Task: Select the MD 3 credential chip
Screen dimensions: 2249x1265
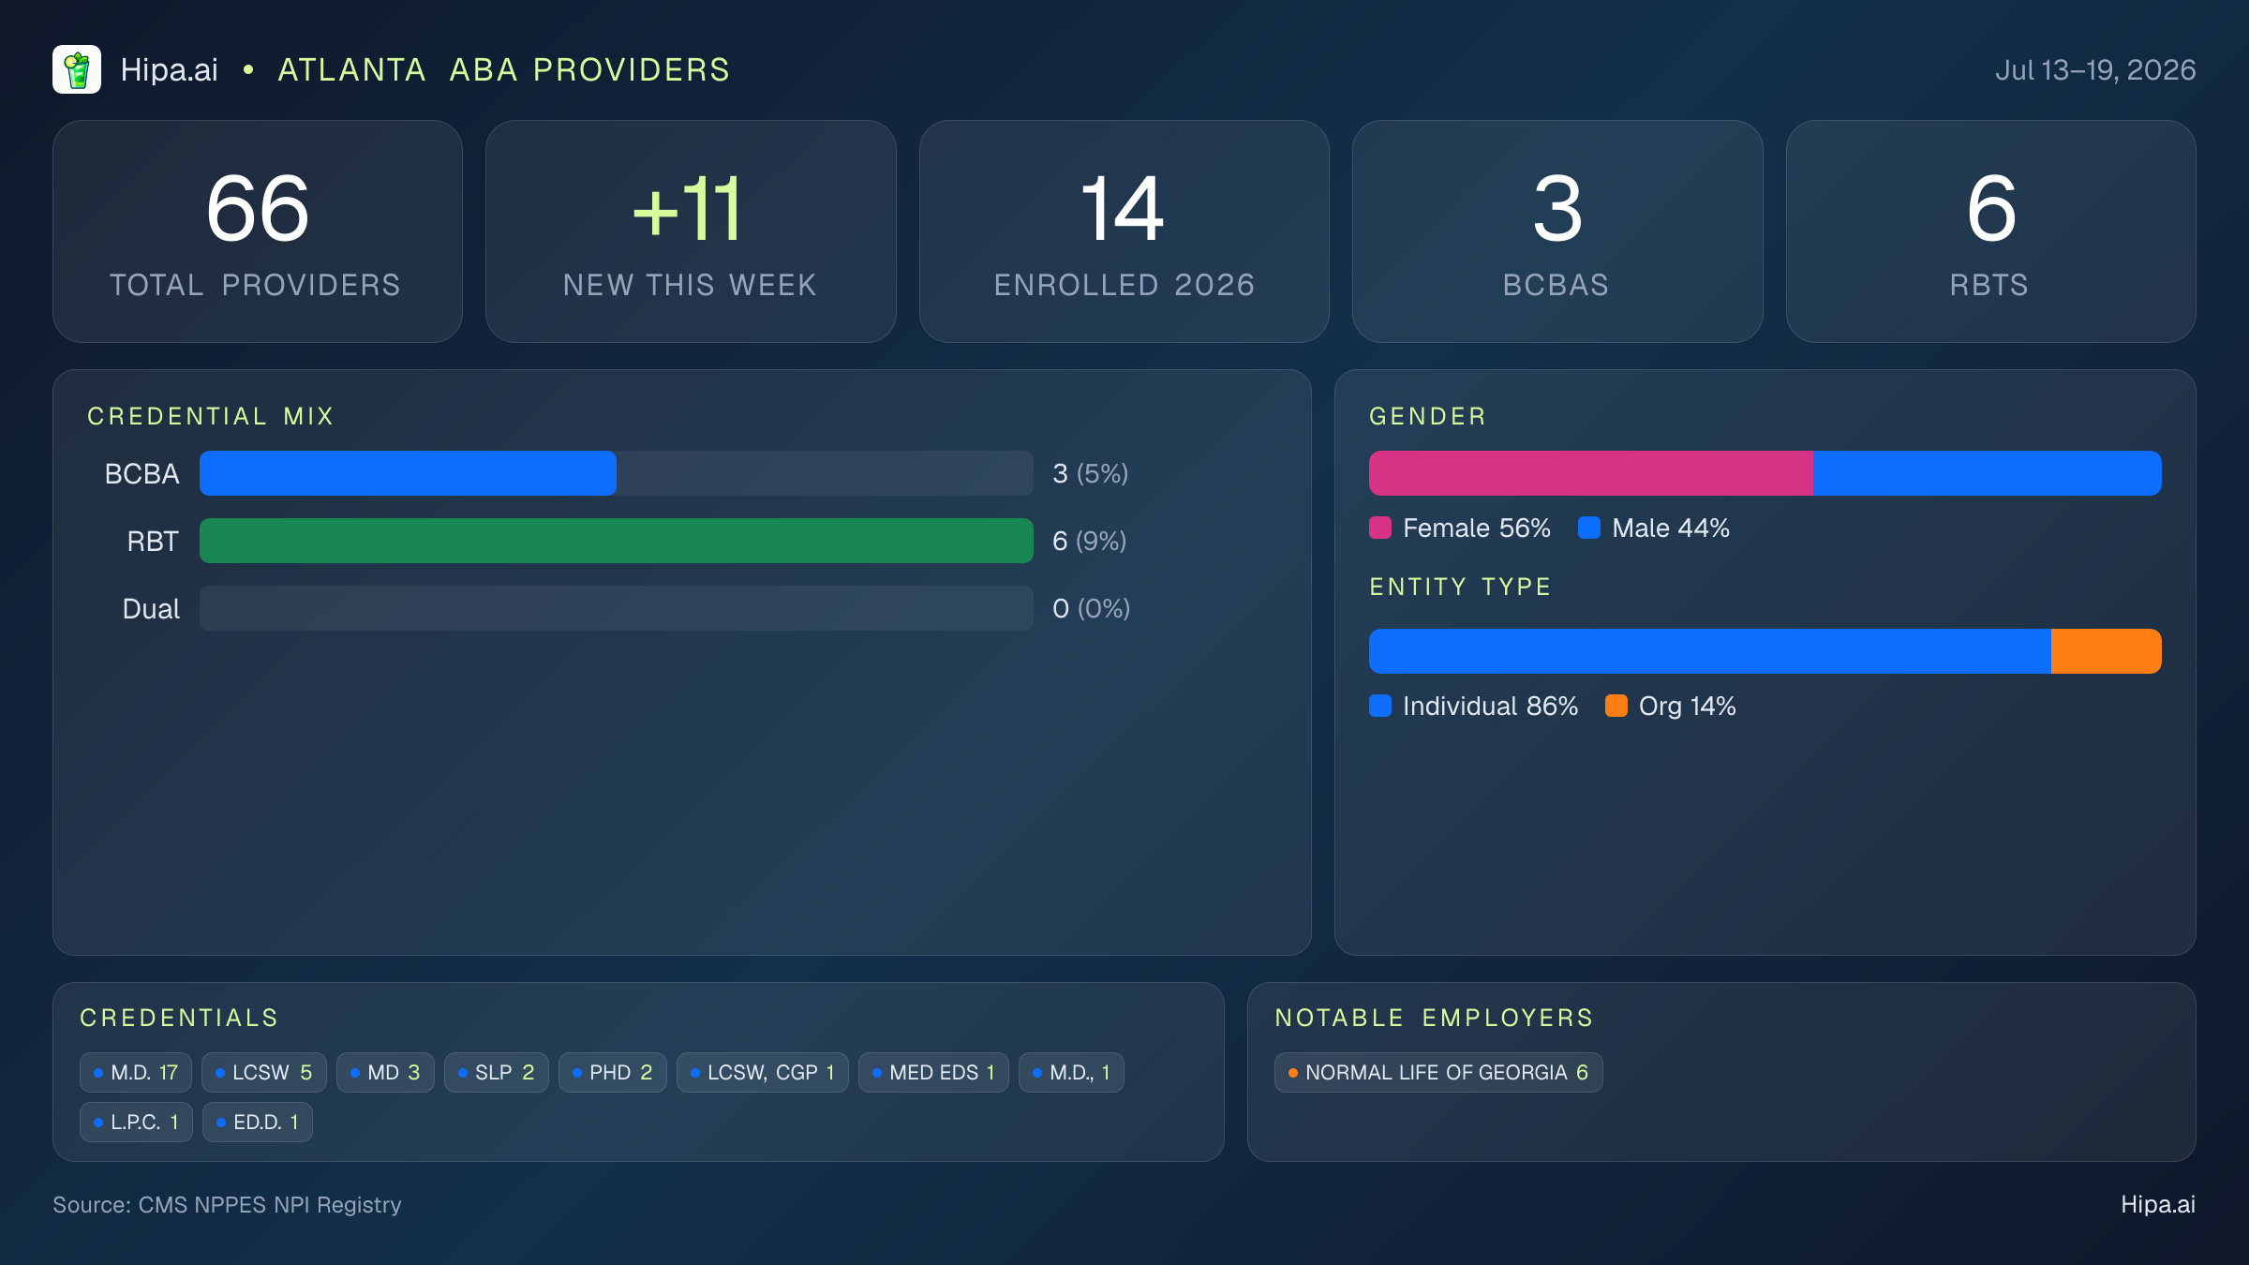Action: coord(385,1072)
